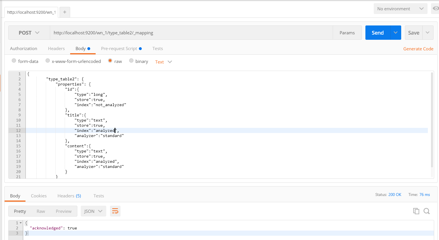
Task: Open the POST method dropdown
Action: (x=29, y=33)
